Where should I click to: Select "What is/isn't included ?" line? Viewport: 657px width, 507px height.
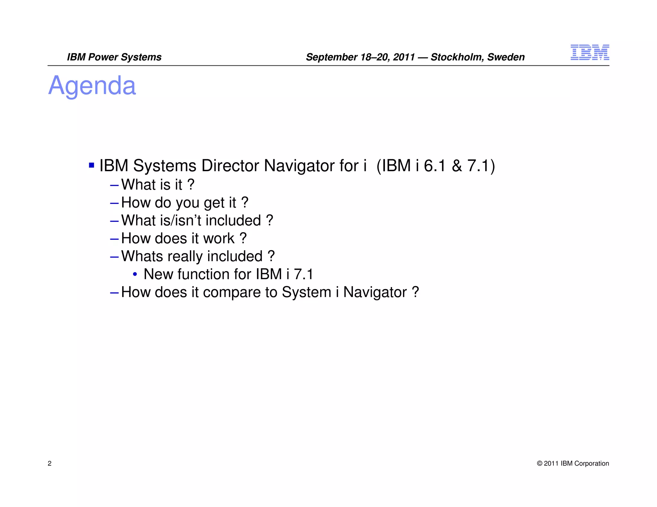pyautogui.click(x=197, y=220)
